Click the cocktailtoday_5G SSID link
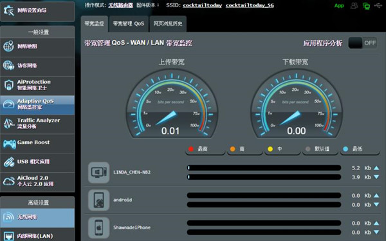Screen dimensions: 386x241 (250, 5)
